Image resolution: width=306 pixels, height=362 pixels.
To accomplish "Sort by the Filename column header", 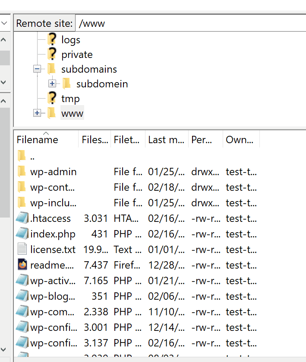I will [x=46, y=139].
